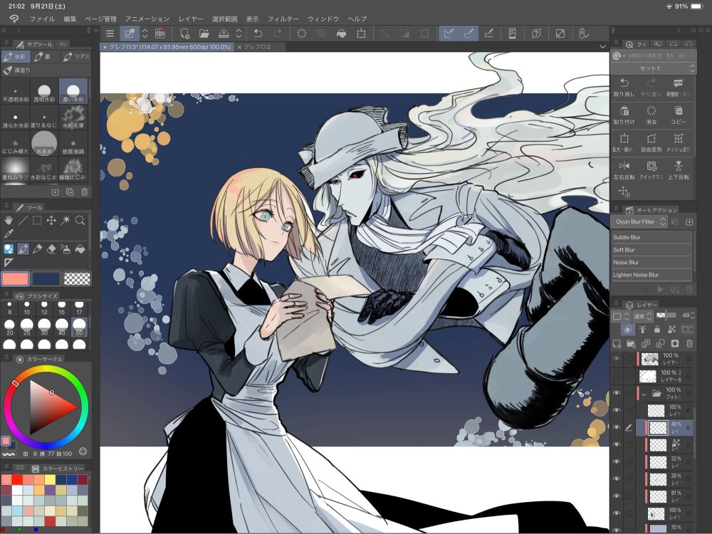Viewport: 712px width, 534px height.
Task: Select the Noise Blur auto action
Action: [651, 262]
